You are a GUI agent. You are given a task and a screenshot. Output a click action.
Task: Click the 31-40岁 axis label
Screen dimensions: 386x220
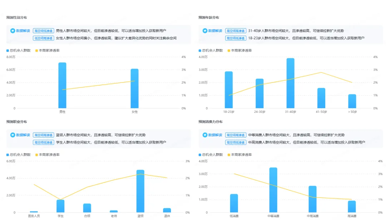pyautogui.click(x=291, y=112)
